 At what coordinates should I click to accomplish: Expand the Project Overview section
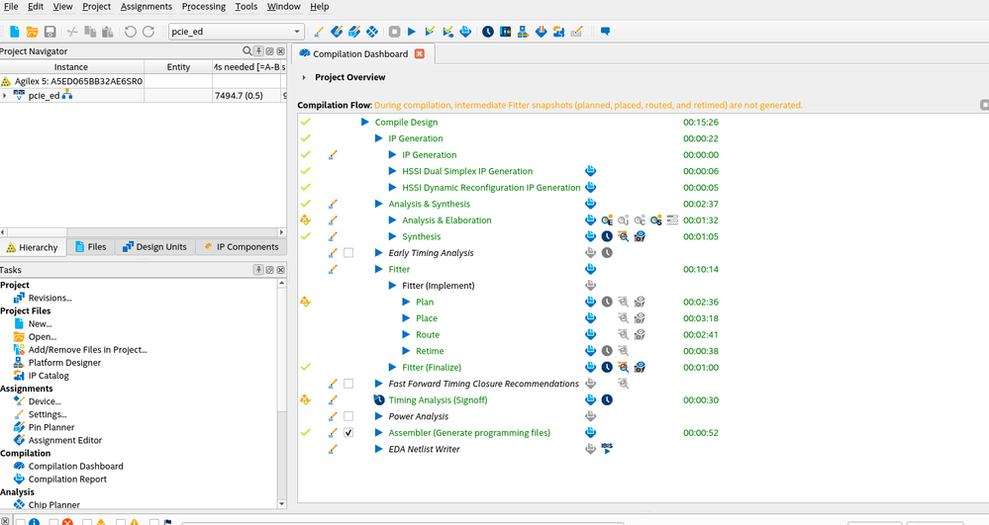pyautogui.click(x=304, y=77)
